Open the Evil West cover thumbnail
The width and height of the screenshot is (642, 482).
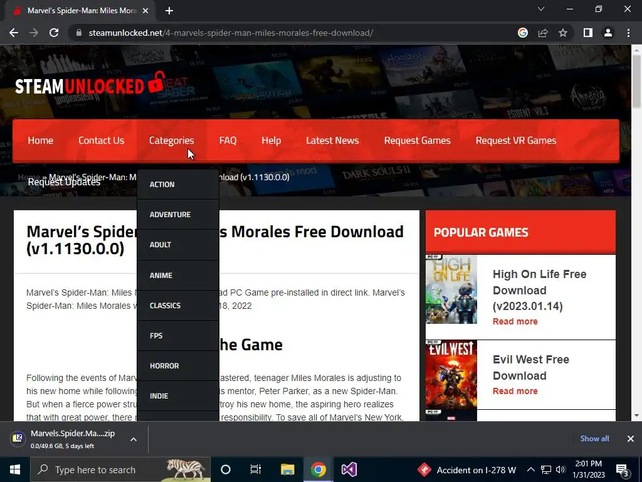[451, 375]
